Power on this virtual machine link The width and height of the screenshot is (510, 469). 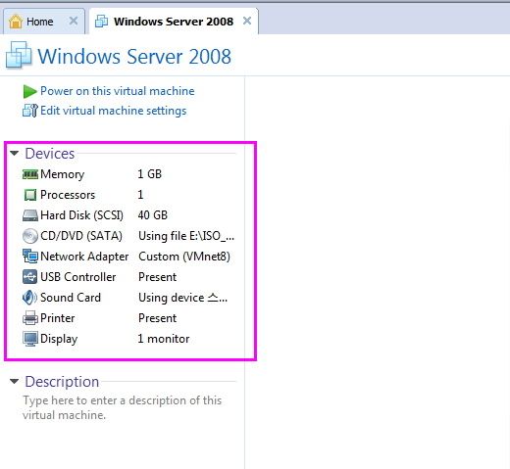[118, 91]
